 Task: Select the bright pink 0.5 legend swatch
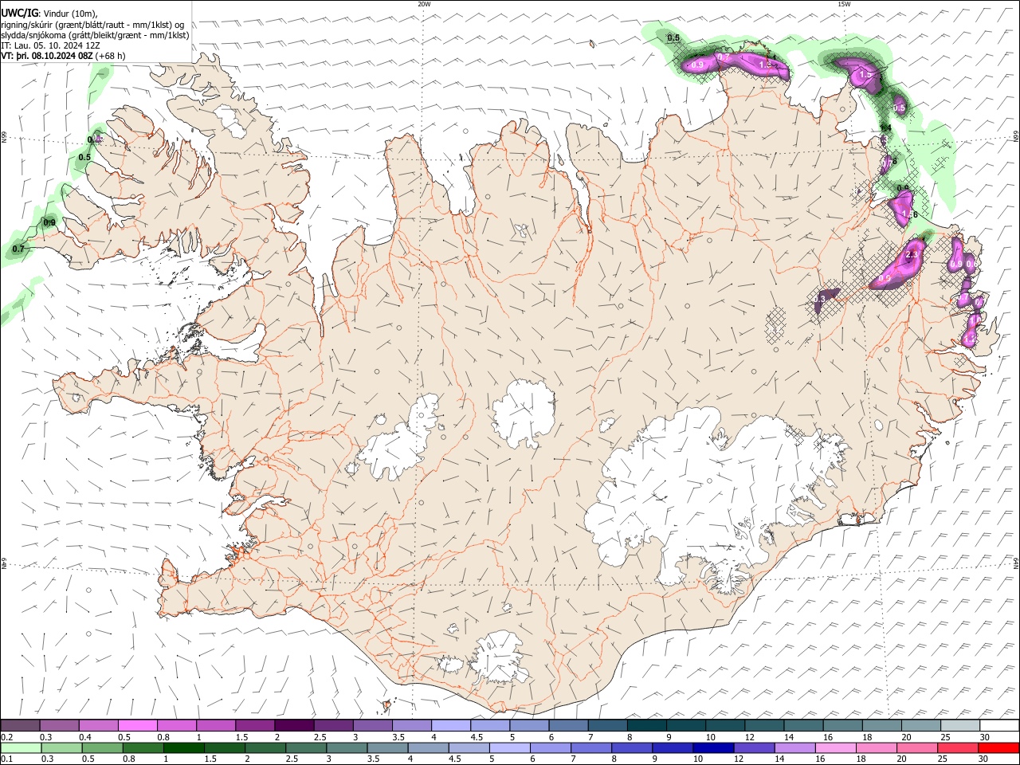[137, 726]
